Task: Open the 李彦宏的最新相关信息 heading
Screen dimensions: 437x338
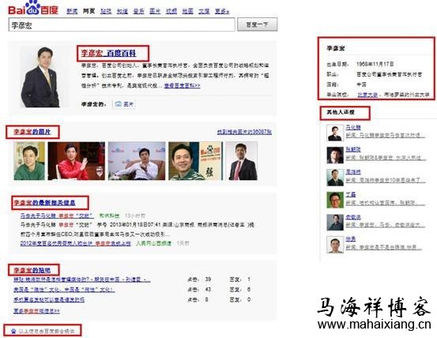Action: pyautogui.click(x=44, y=203)
